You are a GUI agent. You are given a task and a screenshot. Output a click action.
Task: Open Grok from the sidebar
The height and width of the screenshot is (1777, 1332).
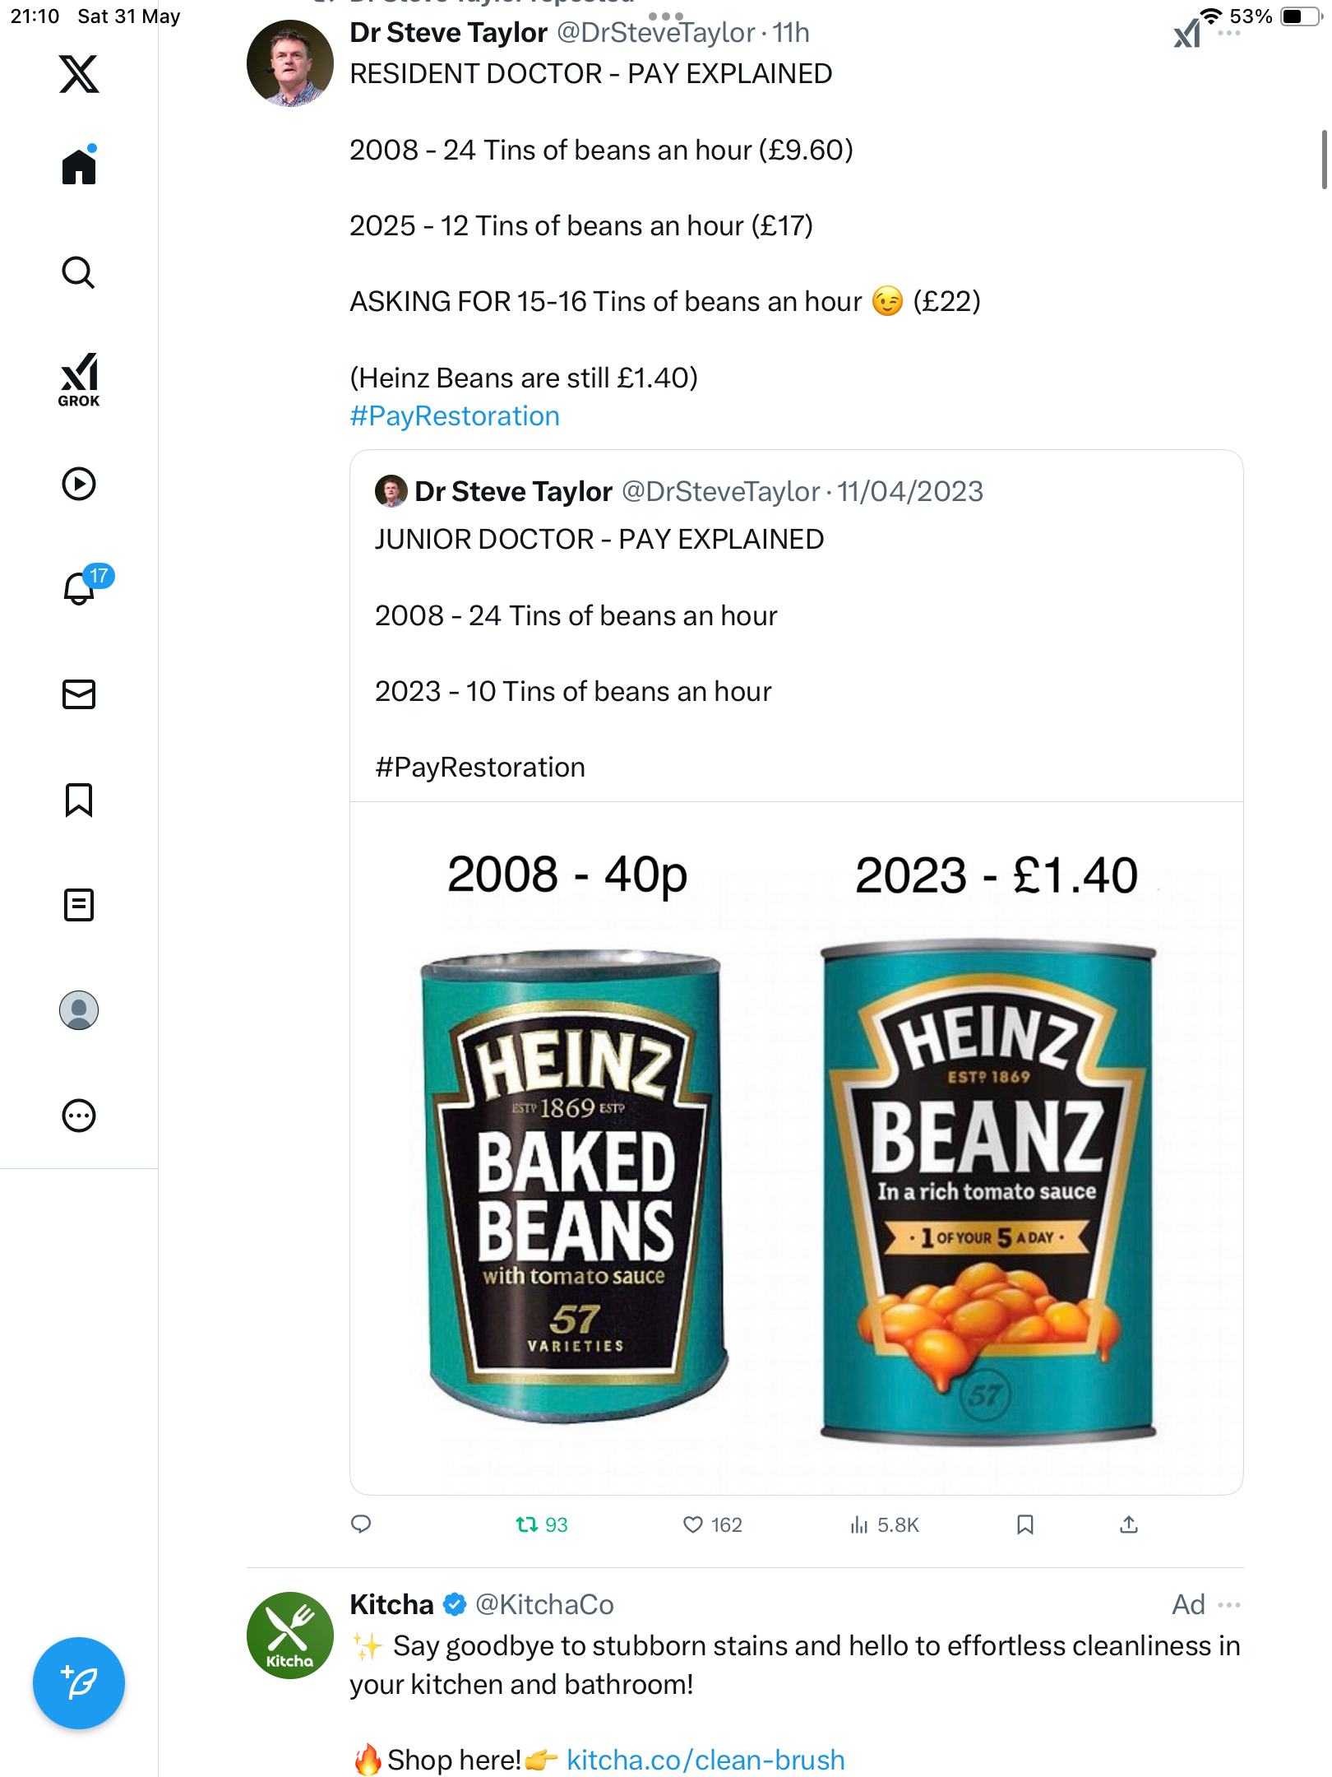click(79, 379)
